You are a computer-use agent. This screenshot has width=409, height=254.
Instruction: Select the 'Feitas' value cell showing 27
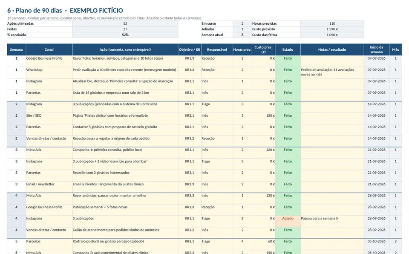point(125,29)
